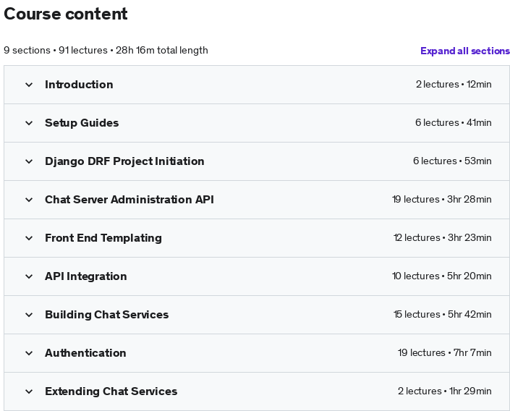Select Building Chat Services title

tap(106, 315)
